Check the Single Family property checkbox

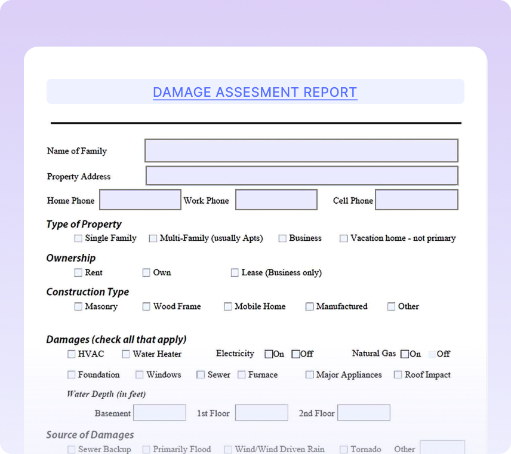[78, 238]
